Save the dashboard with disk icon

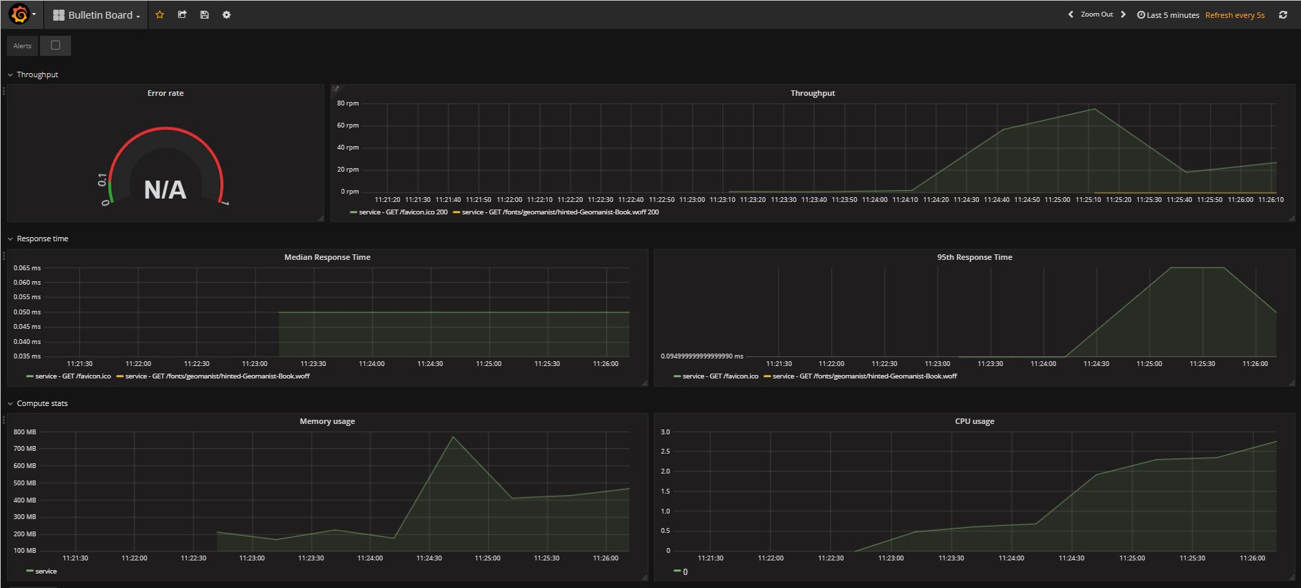[204, 14]
